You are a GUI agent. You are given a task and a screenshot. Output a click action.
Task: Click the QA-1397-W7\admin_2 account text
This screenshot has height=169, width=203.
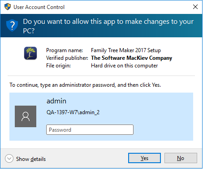[73, 112]
